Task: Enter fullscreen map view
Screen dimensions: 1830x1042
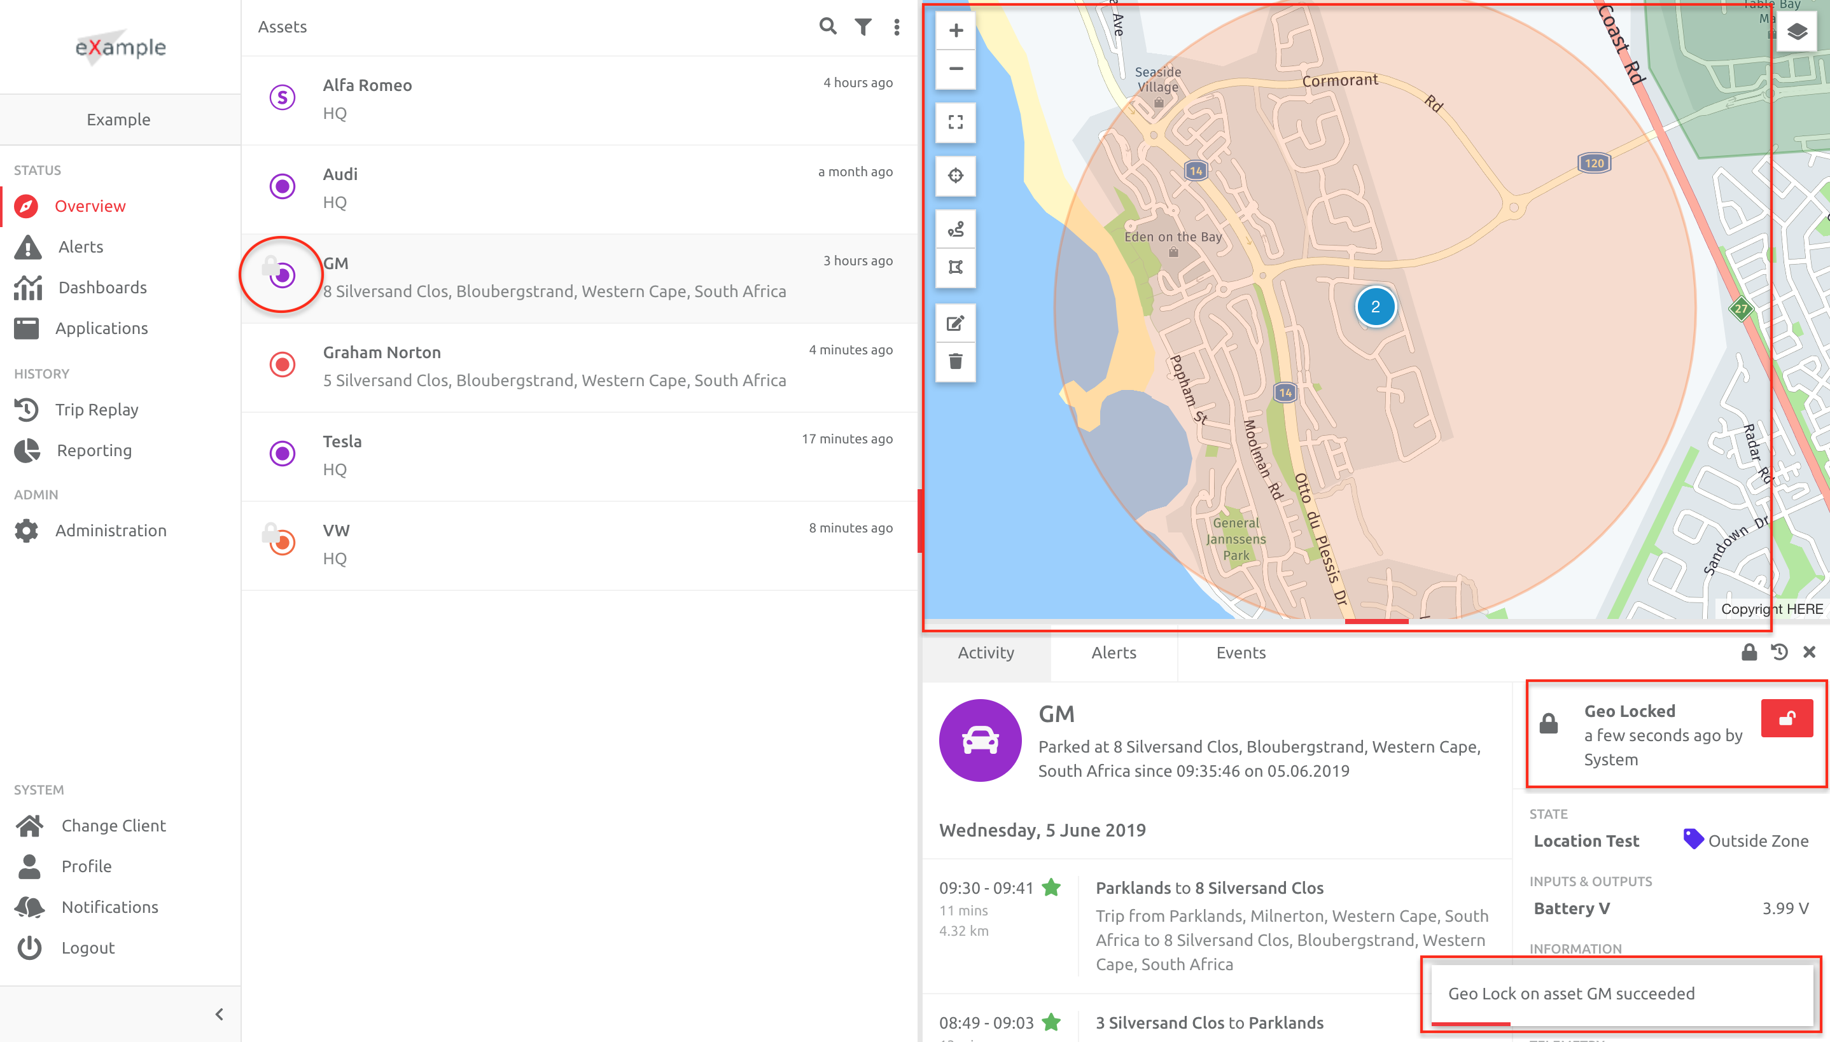Action: (x=956, y=122)
